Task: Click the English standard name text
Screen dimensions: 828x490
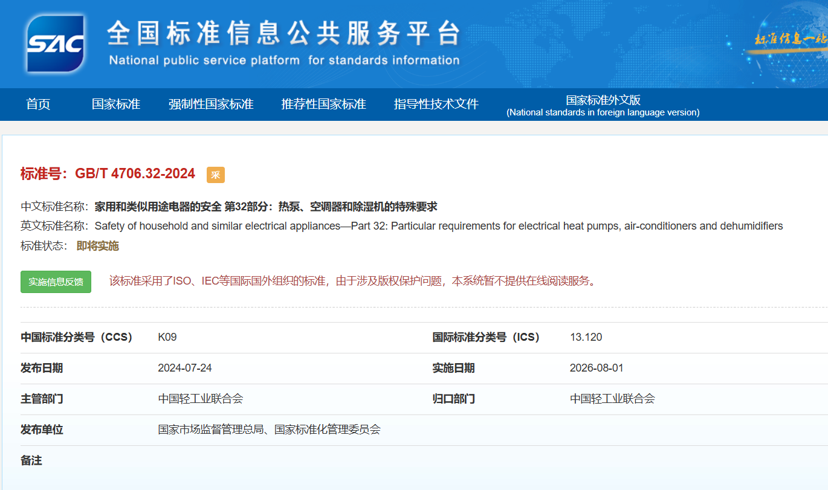Action: point(439,226)
